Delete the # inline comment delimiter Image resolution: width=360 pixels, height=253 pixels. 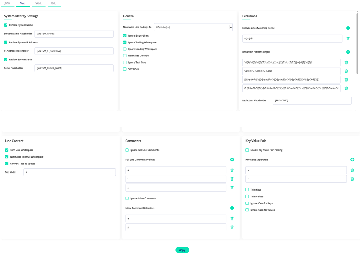click(232, 219)
